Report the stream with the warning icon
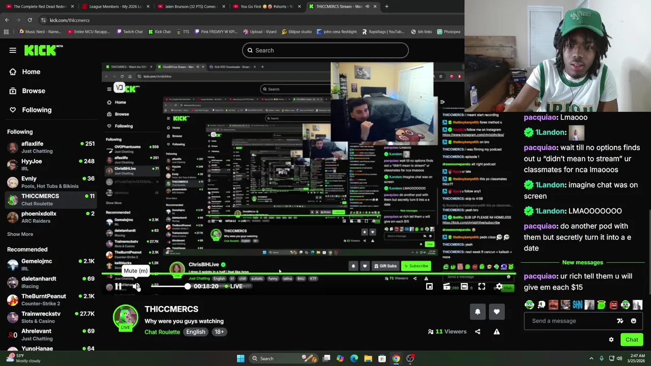Viewport: 651px width, 366px height. 497,332
